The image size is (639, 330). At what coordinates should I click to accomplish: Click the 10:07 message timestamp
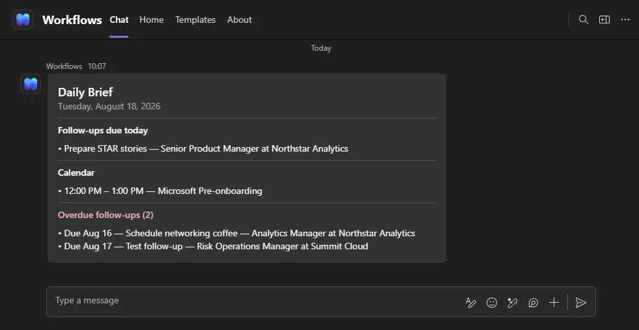[x=97, y=66]
